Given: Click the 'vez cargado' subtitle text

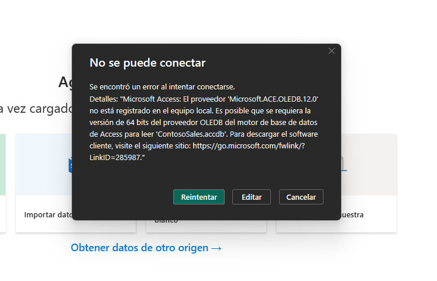Looking at the screenshot, I should (38, 109).
